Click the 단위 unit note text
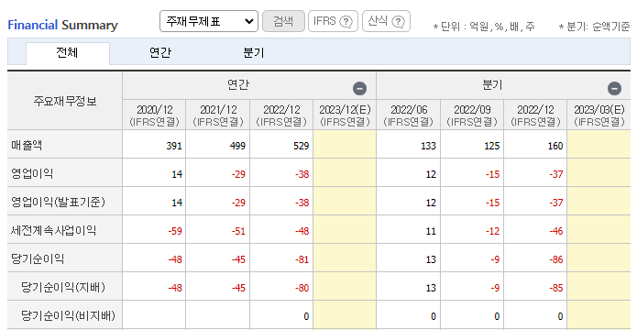This screenshot has height=330, width=637. click(484, 27)
